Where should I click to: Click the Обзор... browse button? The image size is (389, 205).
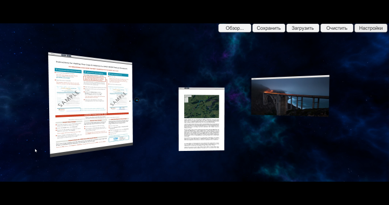234,28
